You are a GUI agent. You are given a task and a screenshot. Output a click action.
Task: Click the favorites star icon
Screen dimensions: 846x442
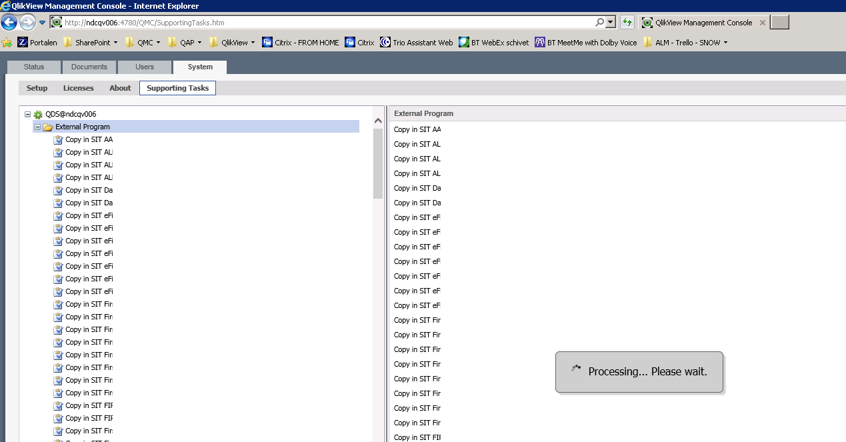coord(7,43)
